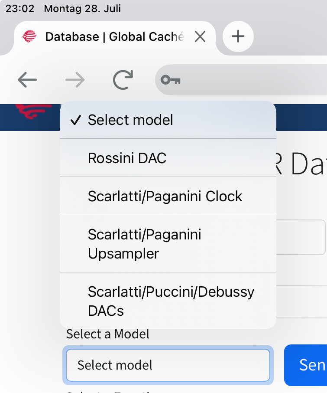The height and width of the screenshot is (393, 327).
Task: Pick Rossini DAC from the model list
Action: tap(168, 158)
